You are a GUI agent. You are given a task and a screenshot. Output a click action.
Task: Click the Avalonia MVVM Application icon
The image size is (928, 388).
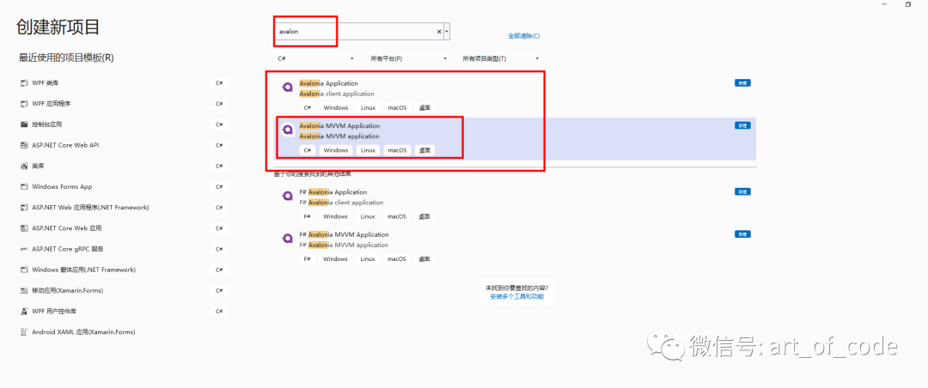coord(288,130)
